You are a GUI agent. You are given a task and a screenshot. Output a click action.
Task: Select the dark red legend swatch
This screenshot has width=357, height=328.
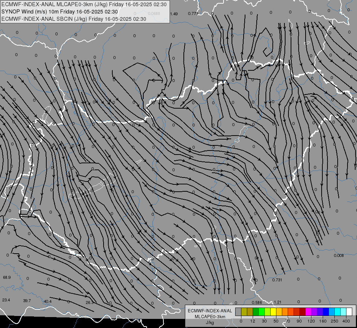[302, 312]
